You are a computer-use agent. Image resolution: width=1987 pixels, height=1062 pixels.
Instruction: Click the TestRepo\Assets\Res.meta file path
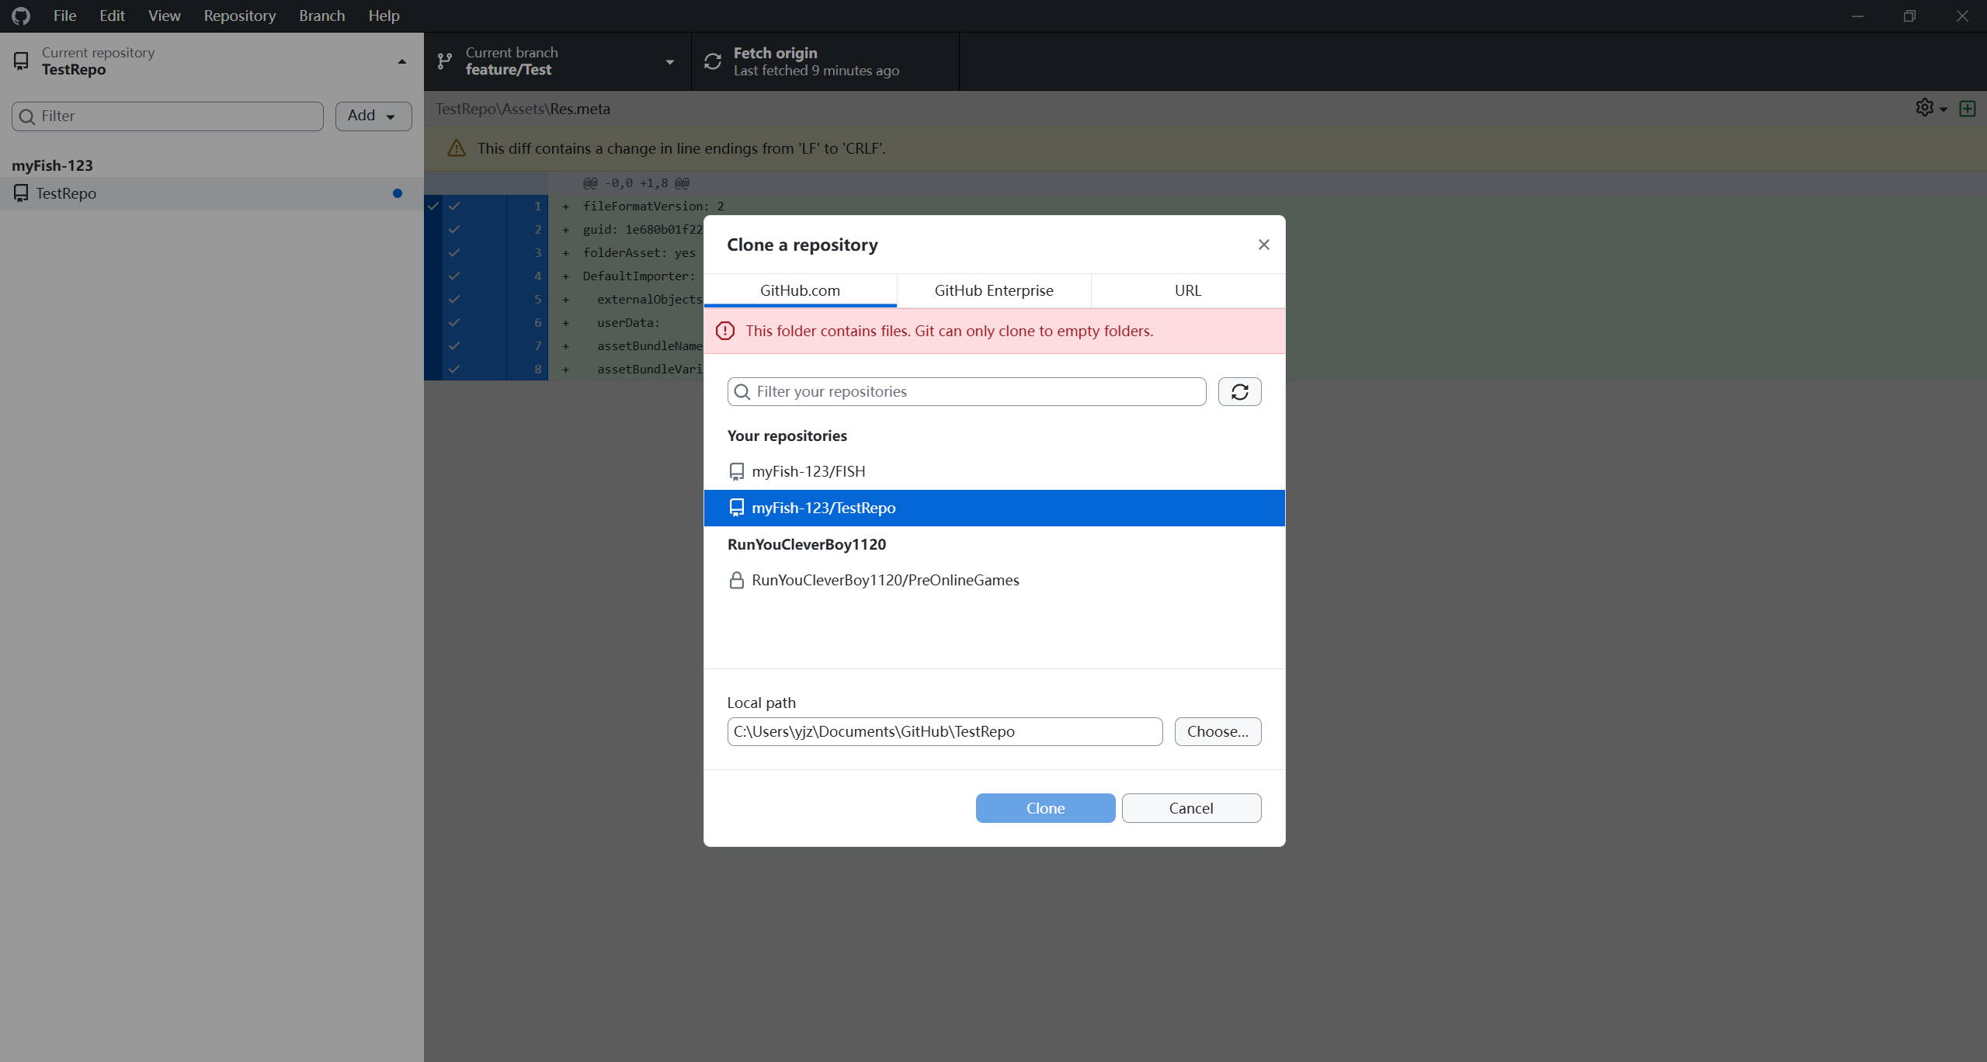523,109
